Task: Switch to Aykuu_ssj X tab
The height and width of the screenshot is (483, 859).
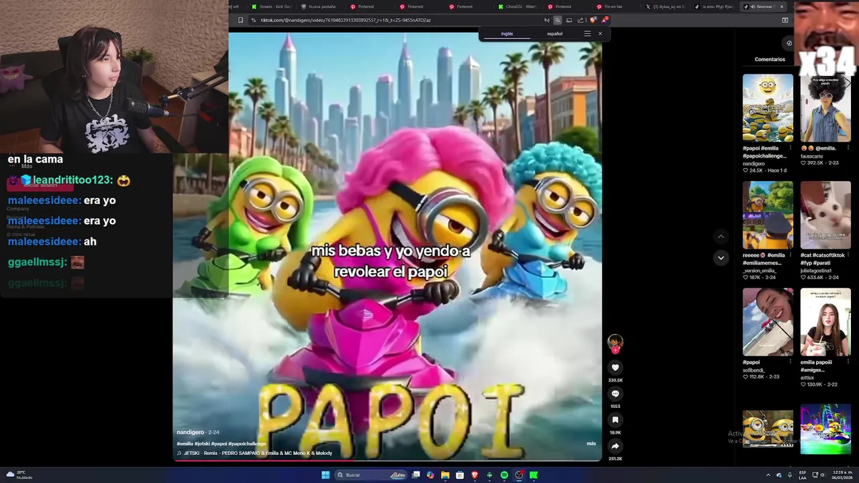Action: point(665,7)
